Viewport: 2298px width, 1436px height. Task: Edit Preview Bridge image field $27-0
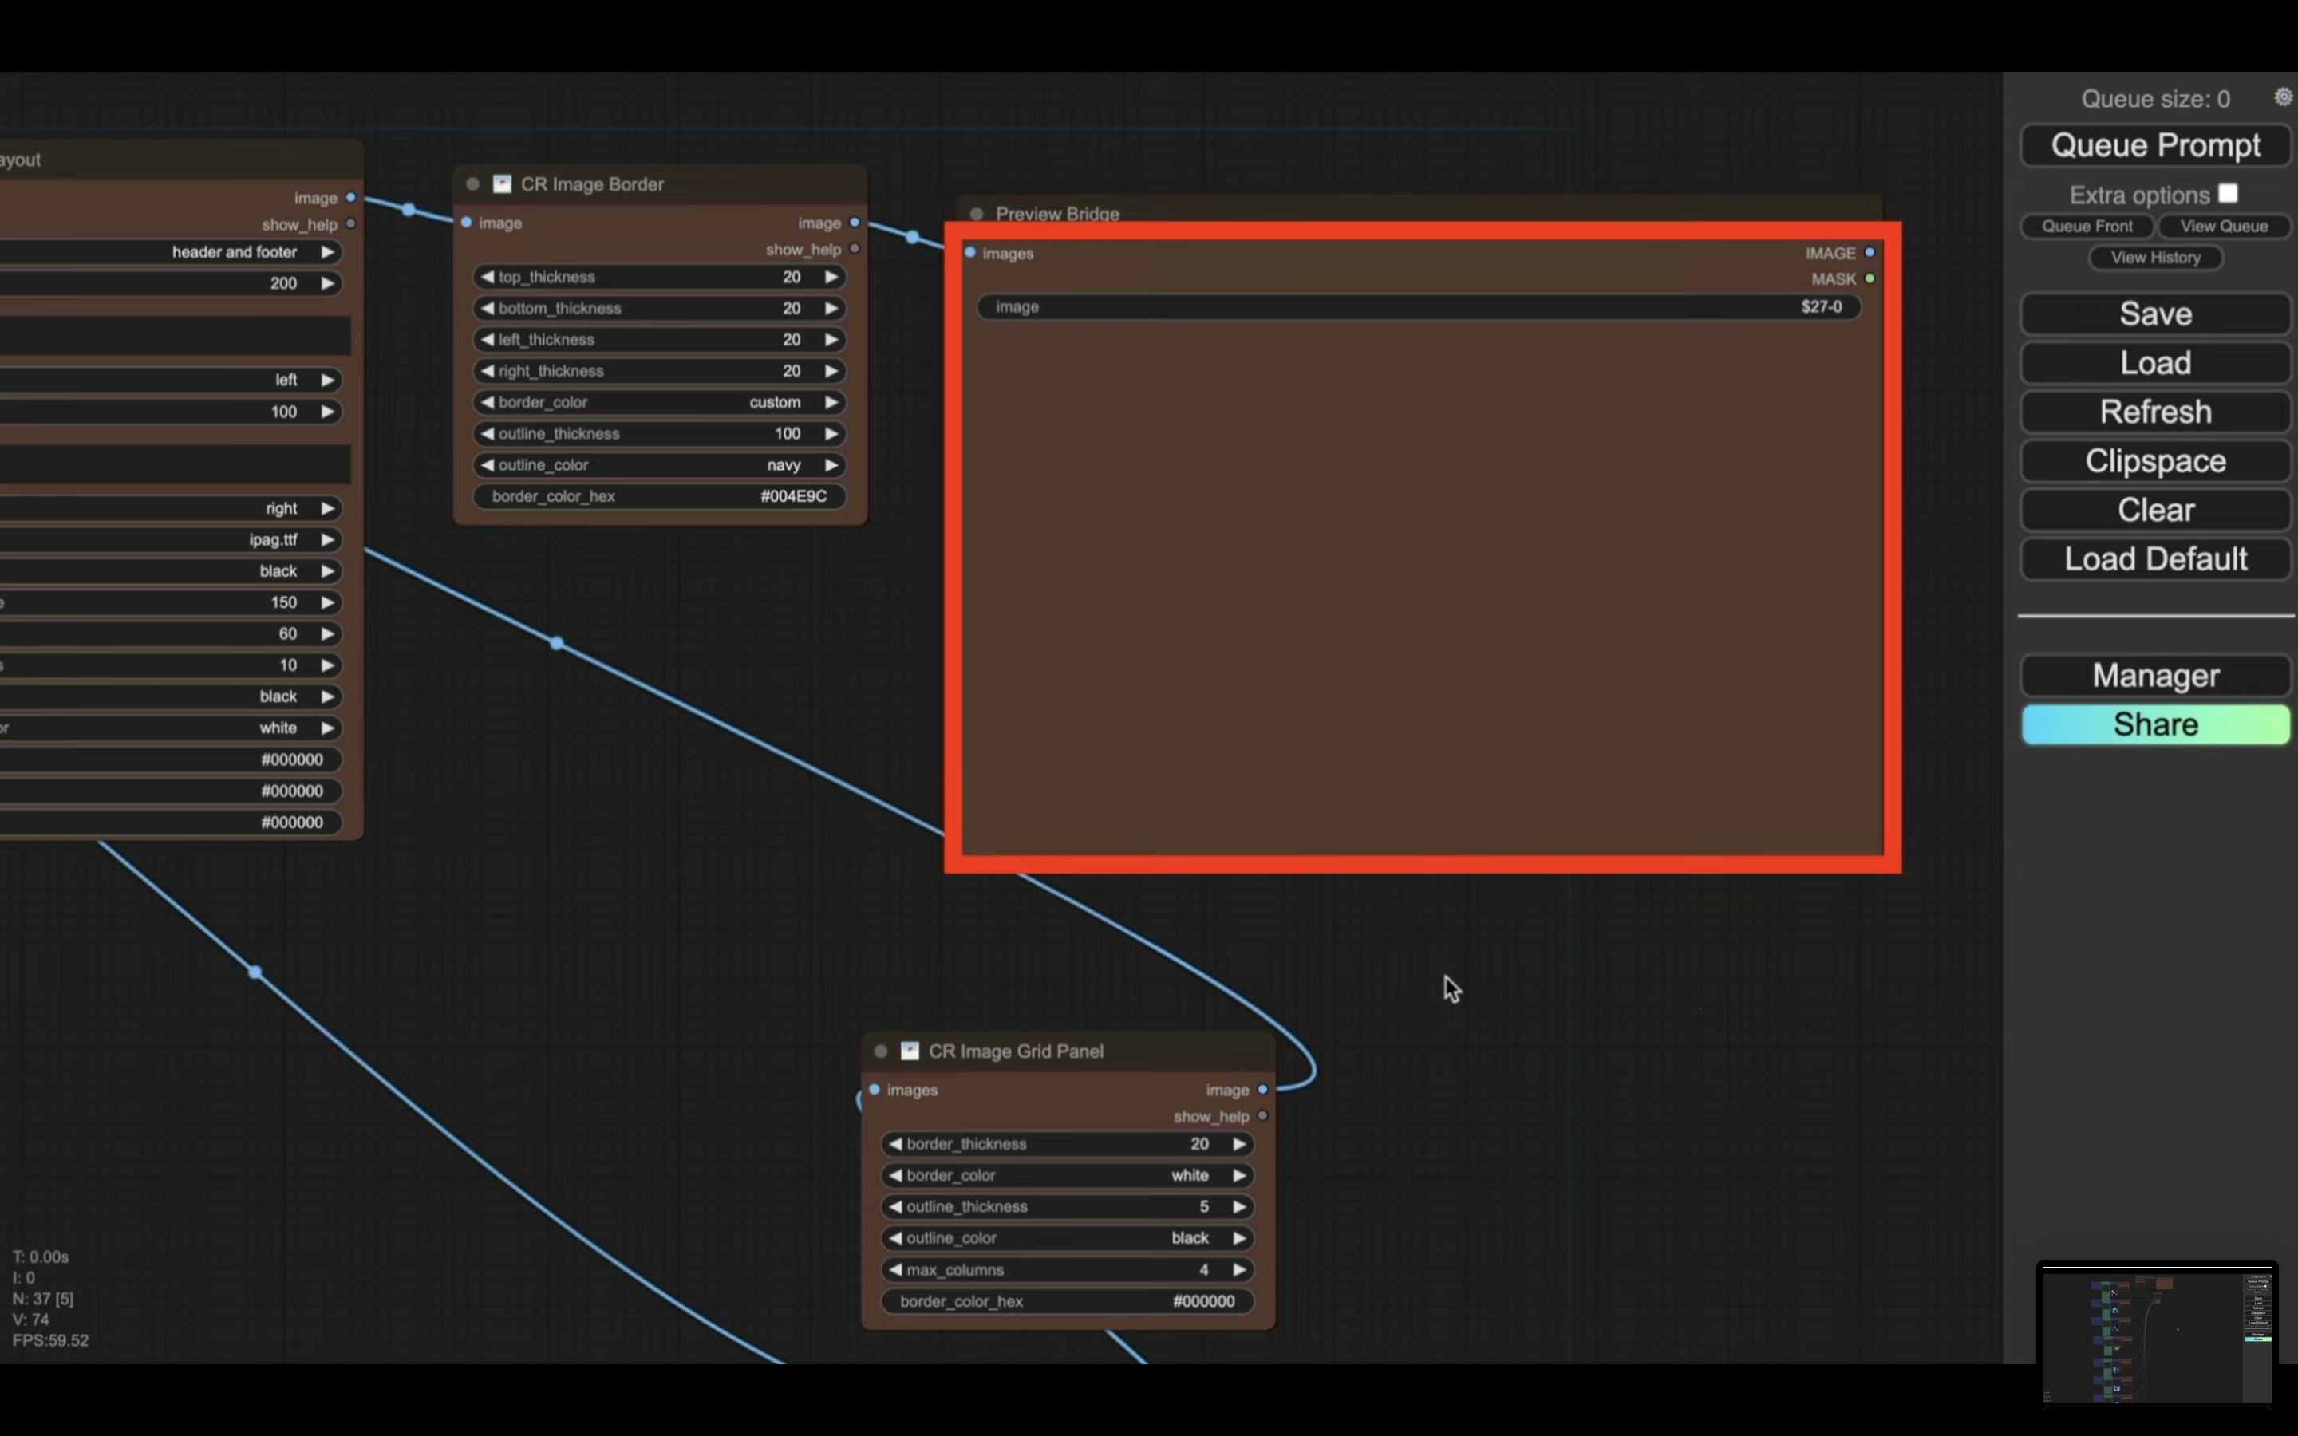pyautogui.click(x=1419, y=307)
